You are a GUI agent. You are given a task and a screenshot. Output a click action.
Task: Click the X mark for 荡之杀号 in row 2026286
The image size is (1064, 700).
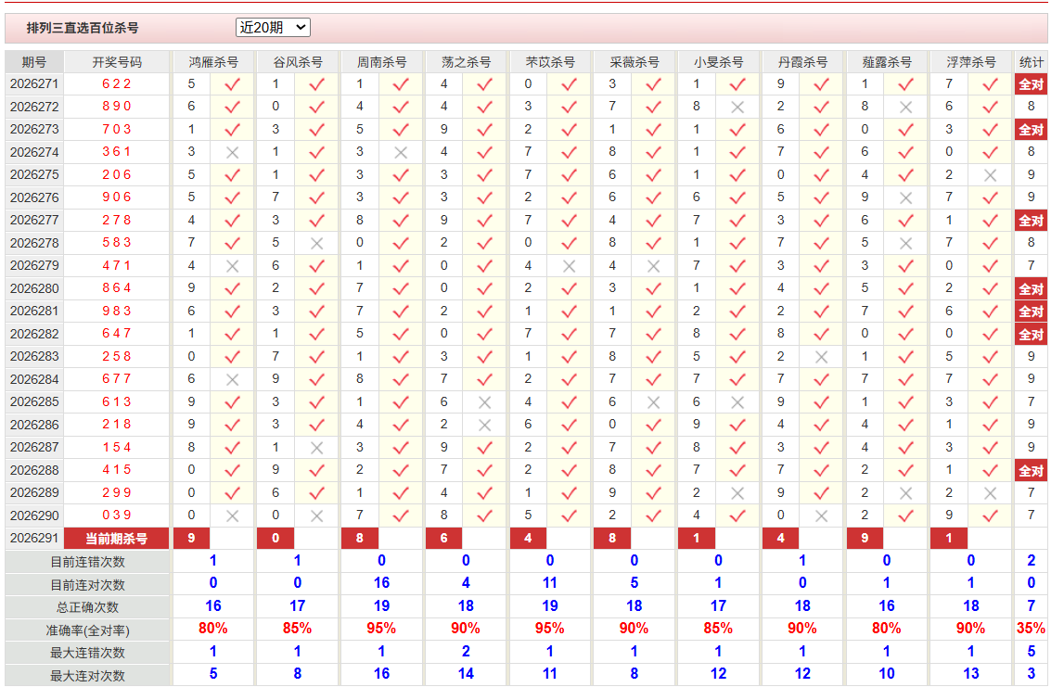484,426
